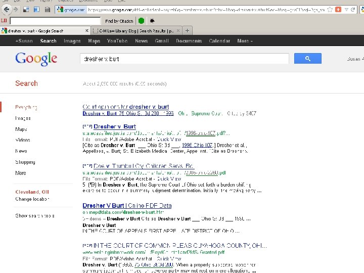
Task: Click the clipboard icon in the navigation toolbar
Action: tap(48, 10)
